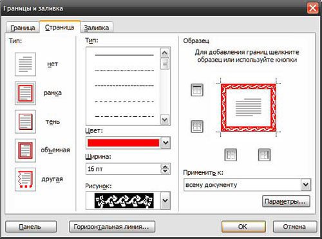322x239 pixels.
Task: Switch to the Граница tab
Action: 23,28
